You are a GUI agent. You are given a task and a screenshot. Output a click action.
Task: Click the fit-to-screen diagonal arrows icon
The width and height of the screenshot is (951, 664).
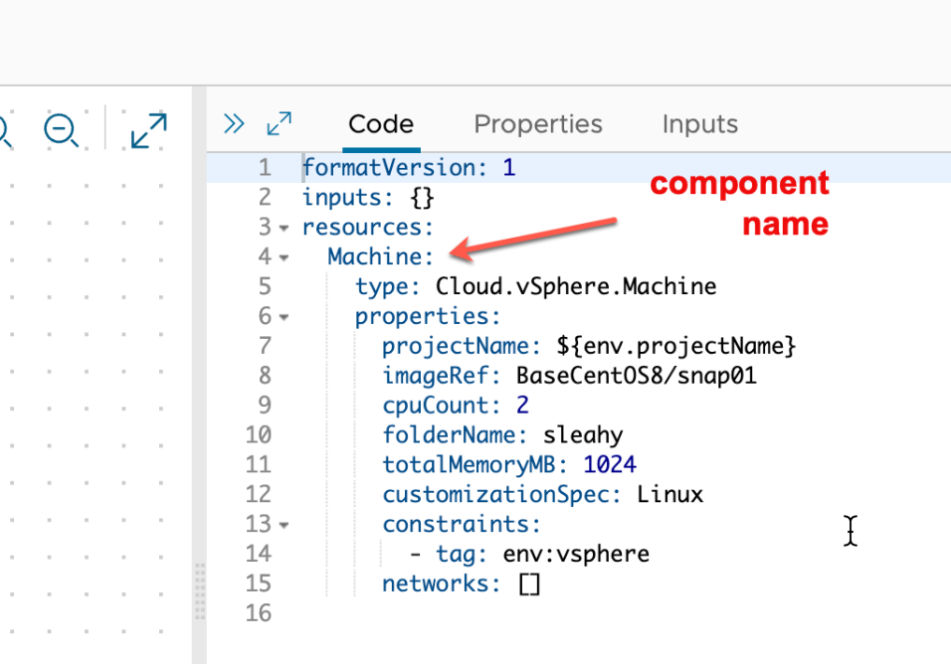pos(148,130)
